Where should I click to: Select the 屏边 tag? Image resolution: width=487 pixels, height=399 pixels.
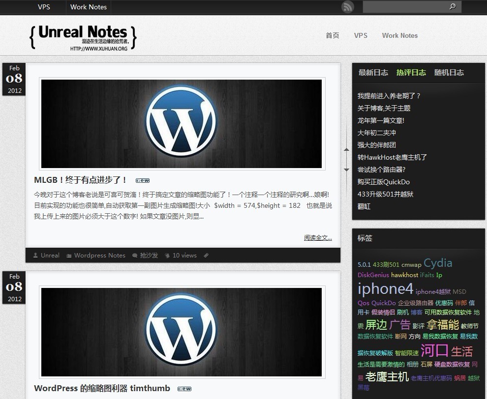(376, 325)
